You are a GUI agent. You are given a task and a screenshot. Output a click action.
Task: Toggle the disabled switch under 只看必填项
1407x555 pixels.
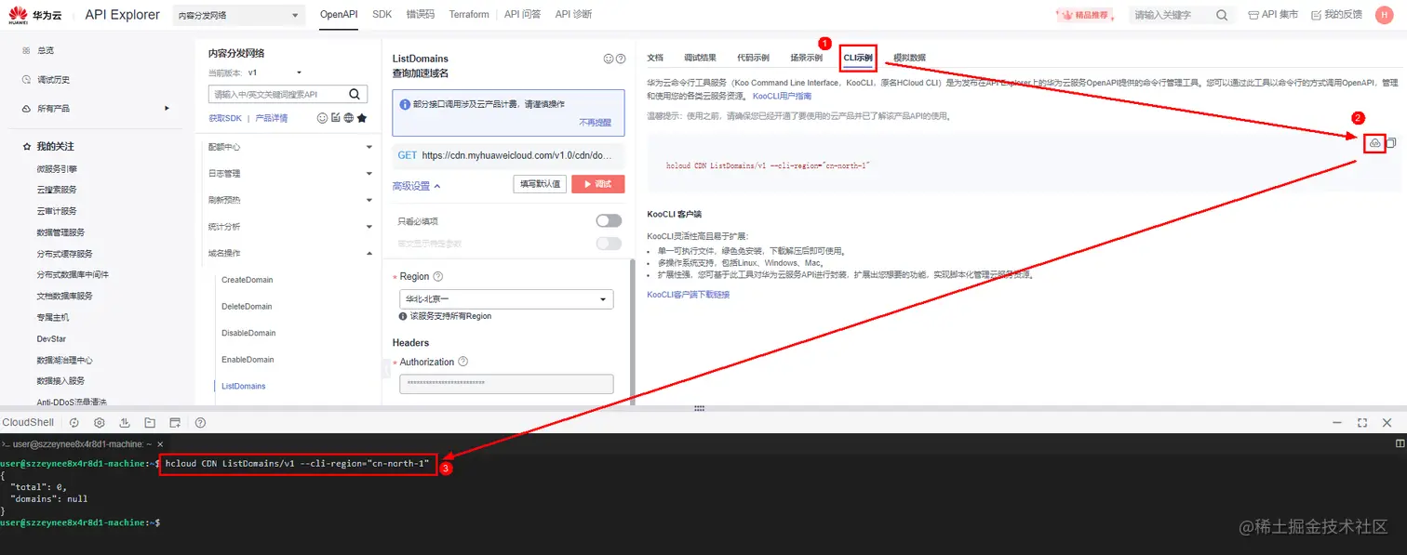click(x=609, y=243)
